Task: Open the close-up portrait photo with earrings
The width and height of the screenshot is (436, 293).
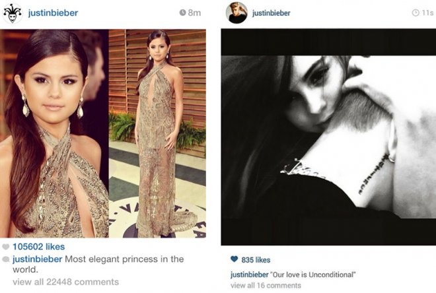Action: [54, 133]
